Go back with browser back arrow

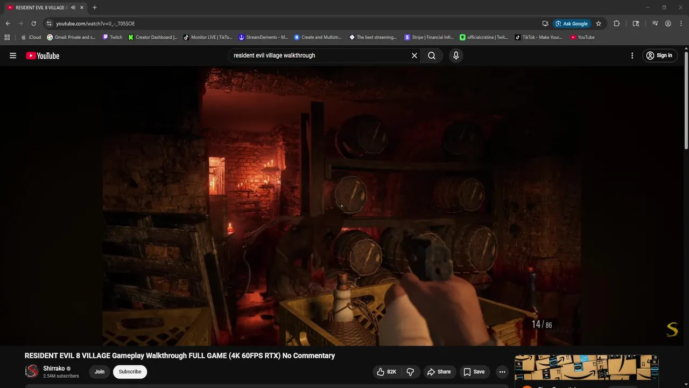[8, 24]
